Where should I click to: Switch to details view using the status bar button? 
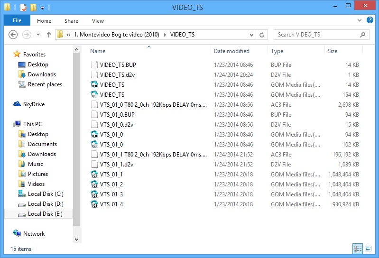click(358, 249)
